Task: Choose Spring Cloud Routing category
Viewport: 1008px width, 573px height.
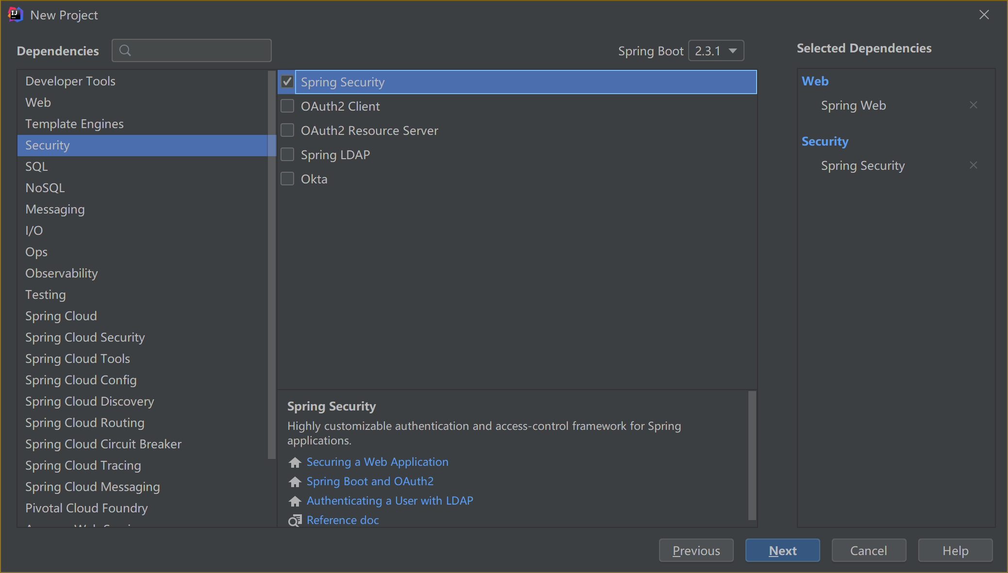Action: [x=143, y=423]
